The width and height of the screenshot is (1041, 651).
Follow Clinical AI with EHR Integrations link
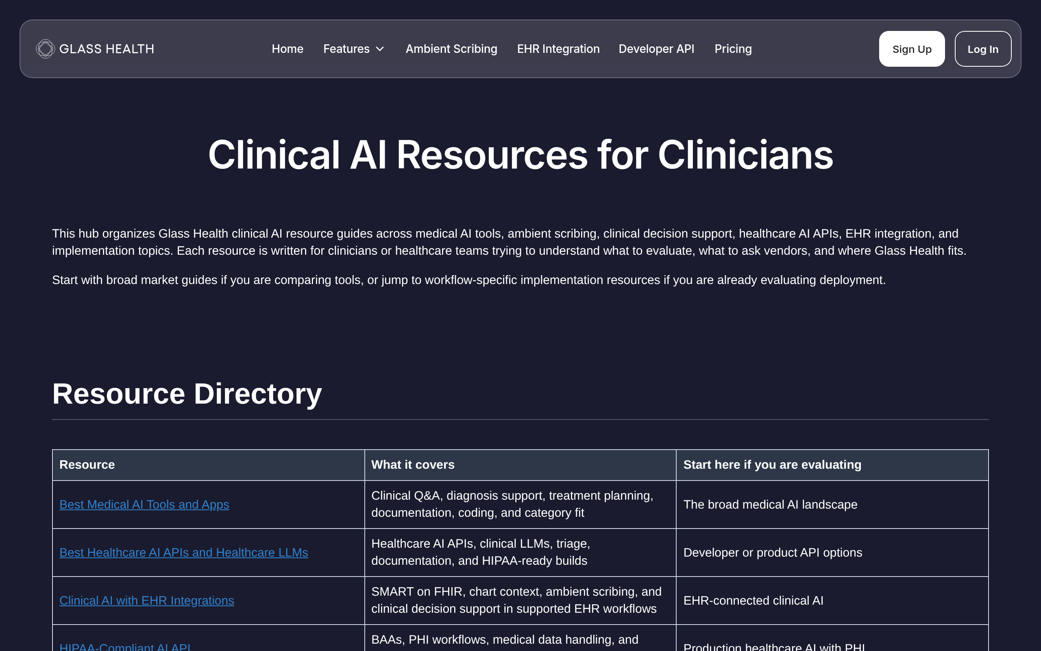click(147, 600)
